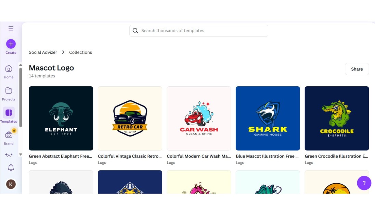Screen dimensions: 375x211
Task: Open the pink donut logo thumbnail
Action: 199,182
